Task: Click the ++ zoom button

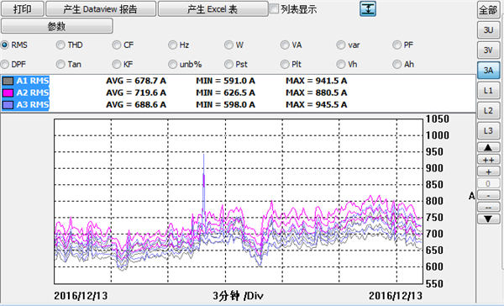Action: click(x=488, y=160)
